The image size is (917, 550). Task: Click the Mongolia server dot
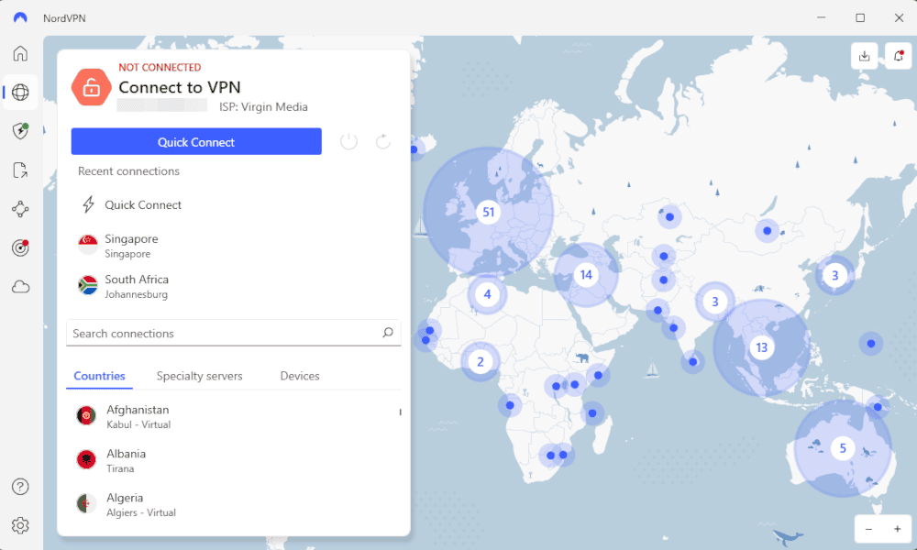pyautogui.click(x=768, y=231)
